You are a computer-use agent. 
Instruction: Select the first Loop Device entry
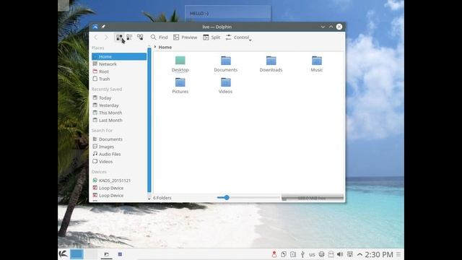point(119,188)
